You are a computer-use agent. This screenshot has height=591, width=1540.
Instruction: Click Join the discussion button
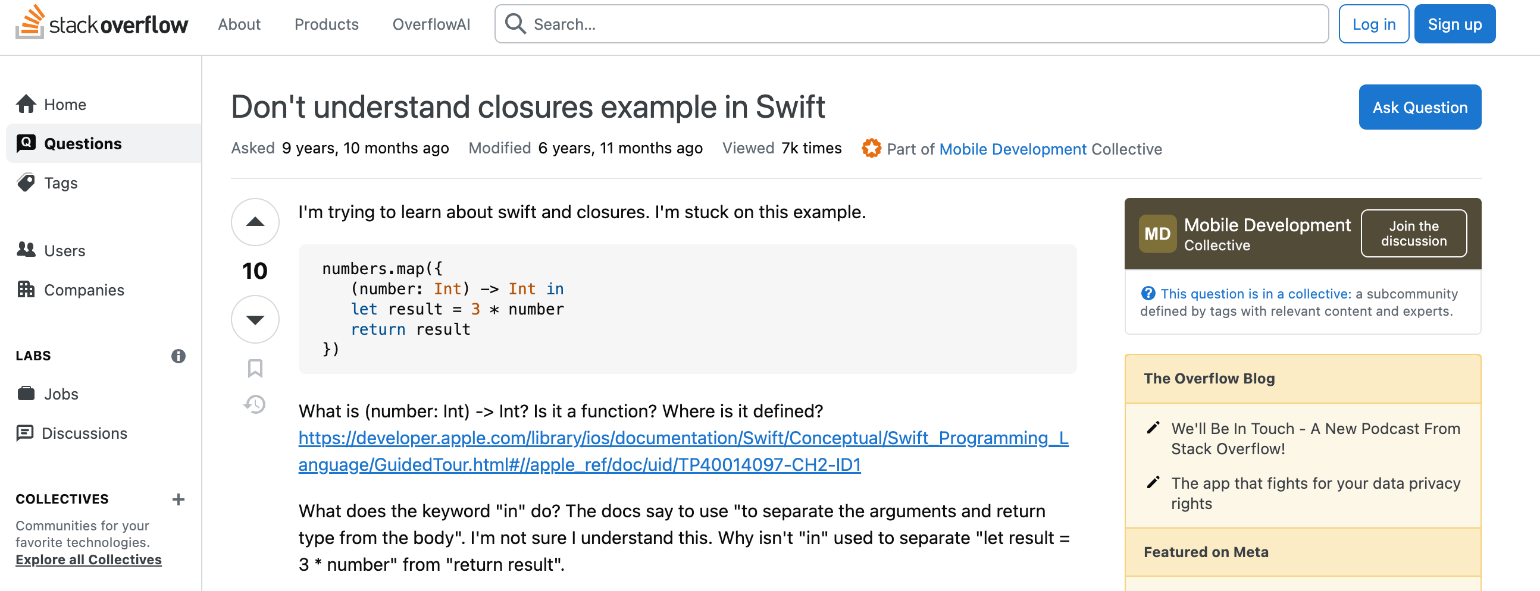click(1413, 233)
